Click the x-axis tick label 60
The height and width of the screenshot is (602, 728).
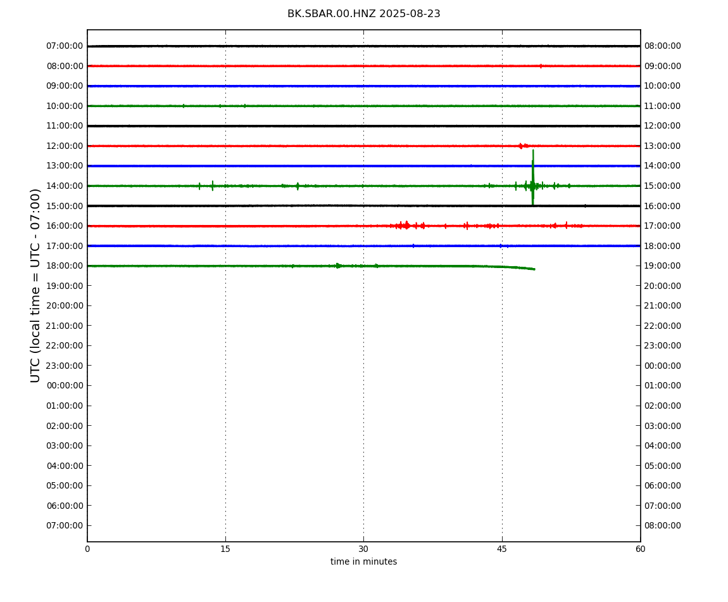tap(640, 549)
